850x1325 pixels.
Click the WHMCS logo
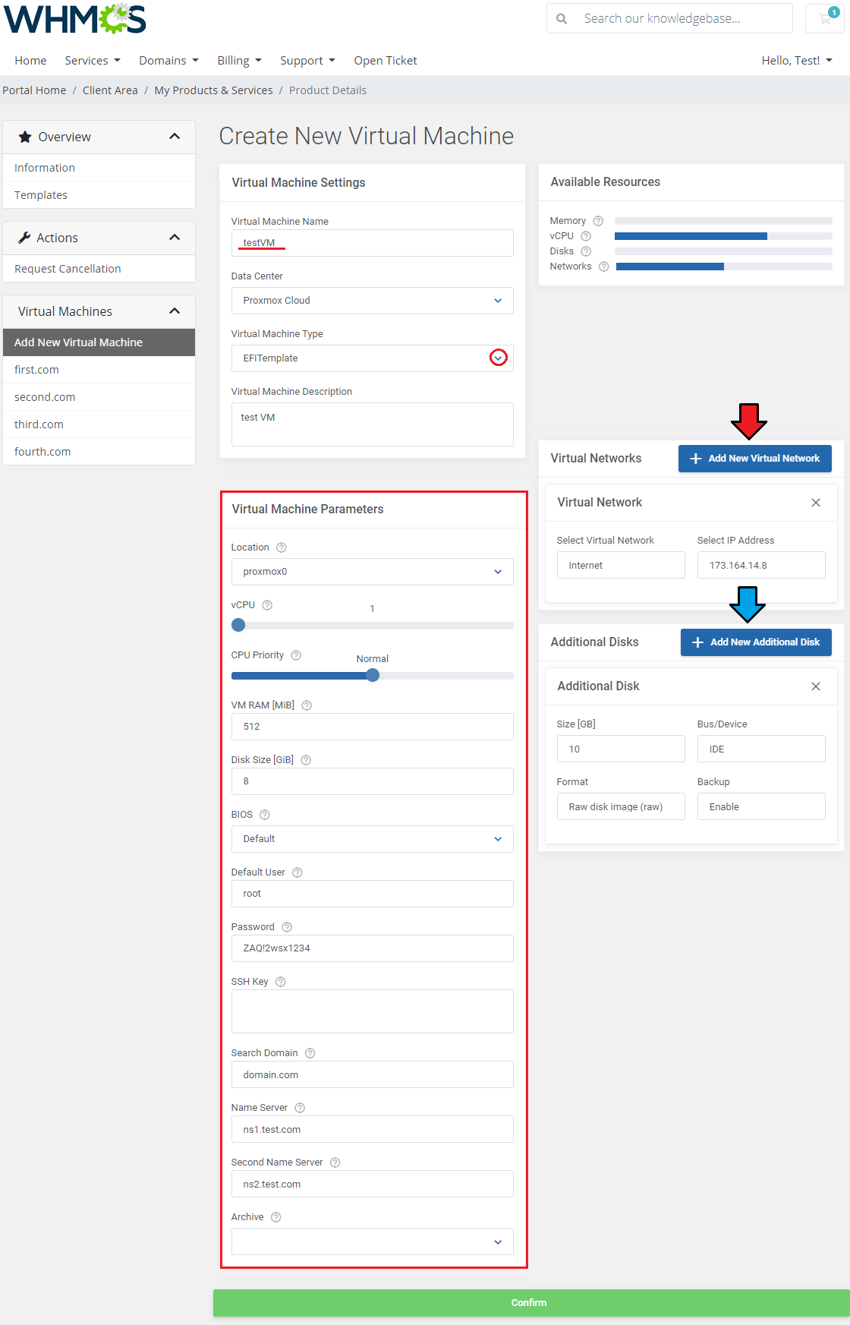(74, 19)
